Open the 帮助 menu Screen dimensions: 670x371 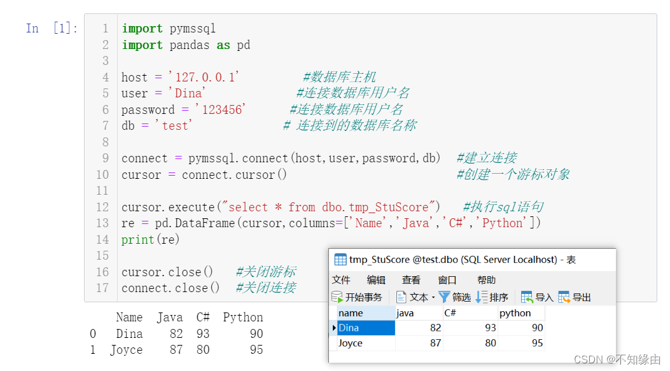(x=486, y=280)
